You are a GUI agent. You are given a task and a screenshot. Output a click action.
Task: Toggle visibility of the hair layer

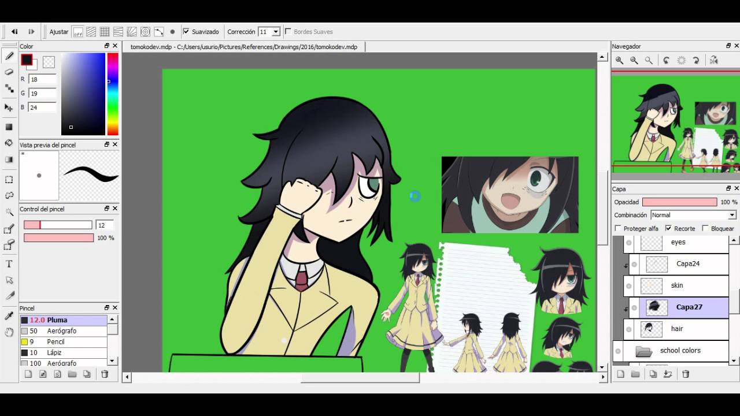[629, 329]
